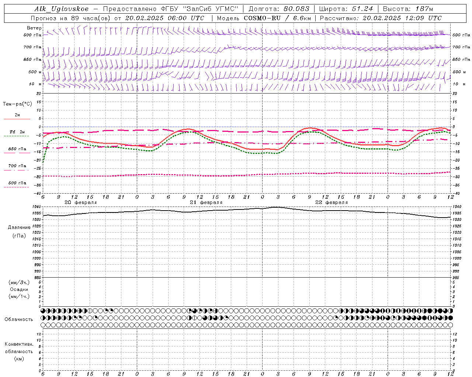The image size is (472, 377).
Task: Click the '(мм/1ч.)' precipitation unit label
Action: 19,296
